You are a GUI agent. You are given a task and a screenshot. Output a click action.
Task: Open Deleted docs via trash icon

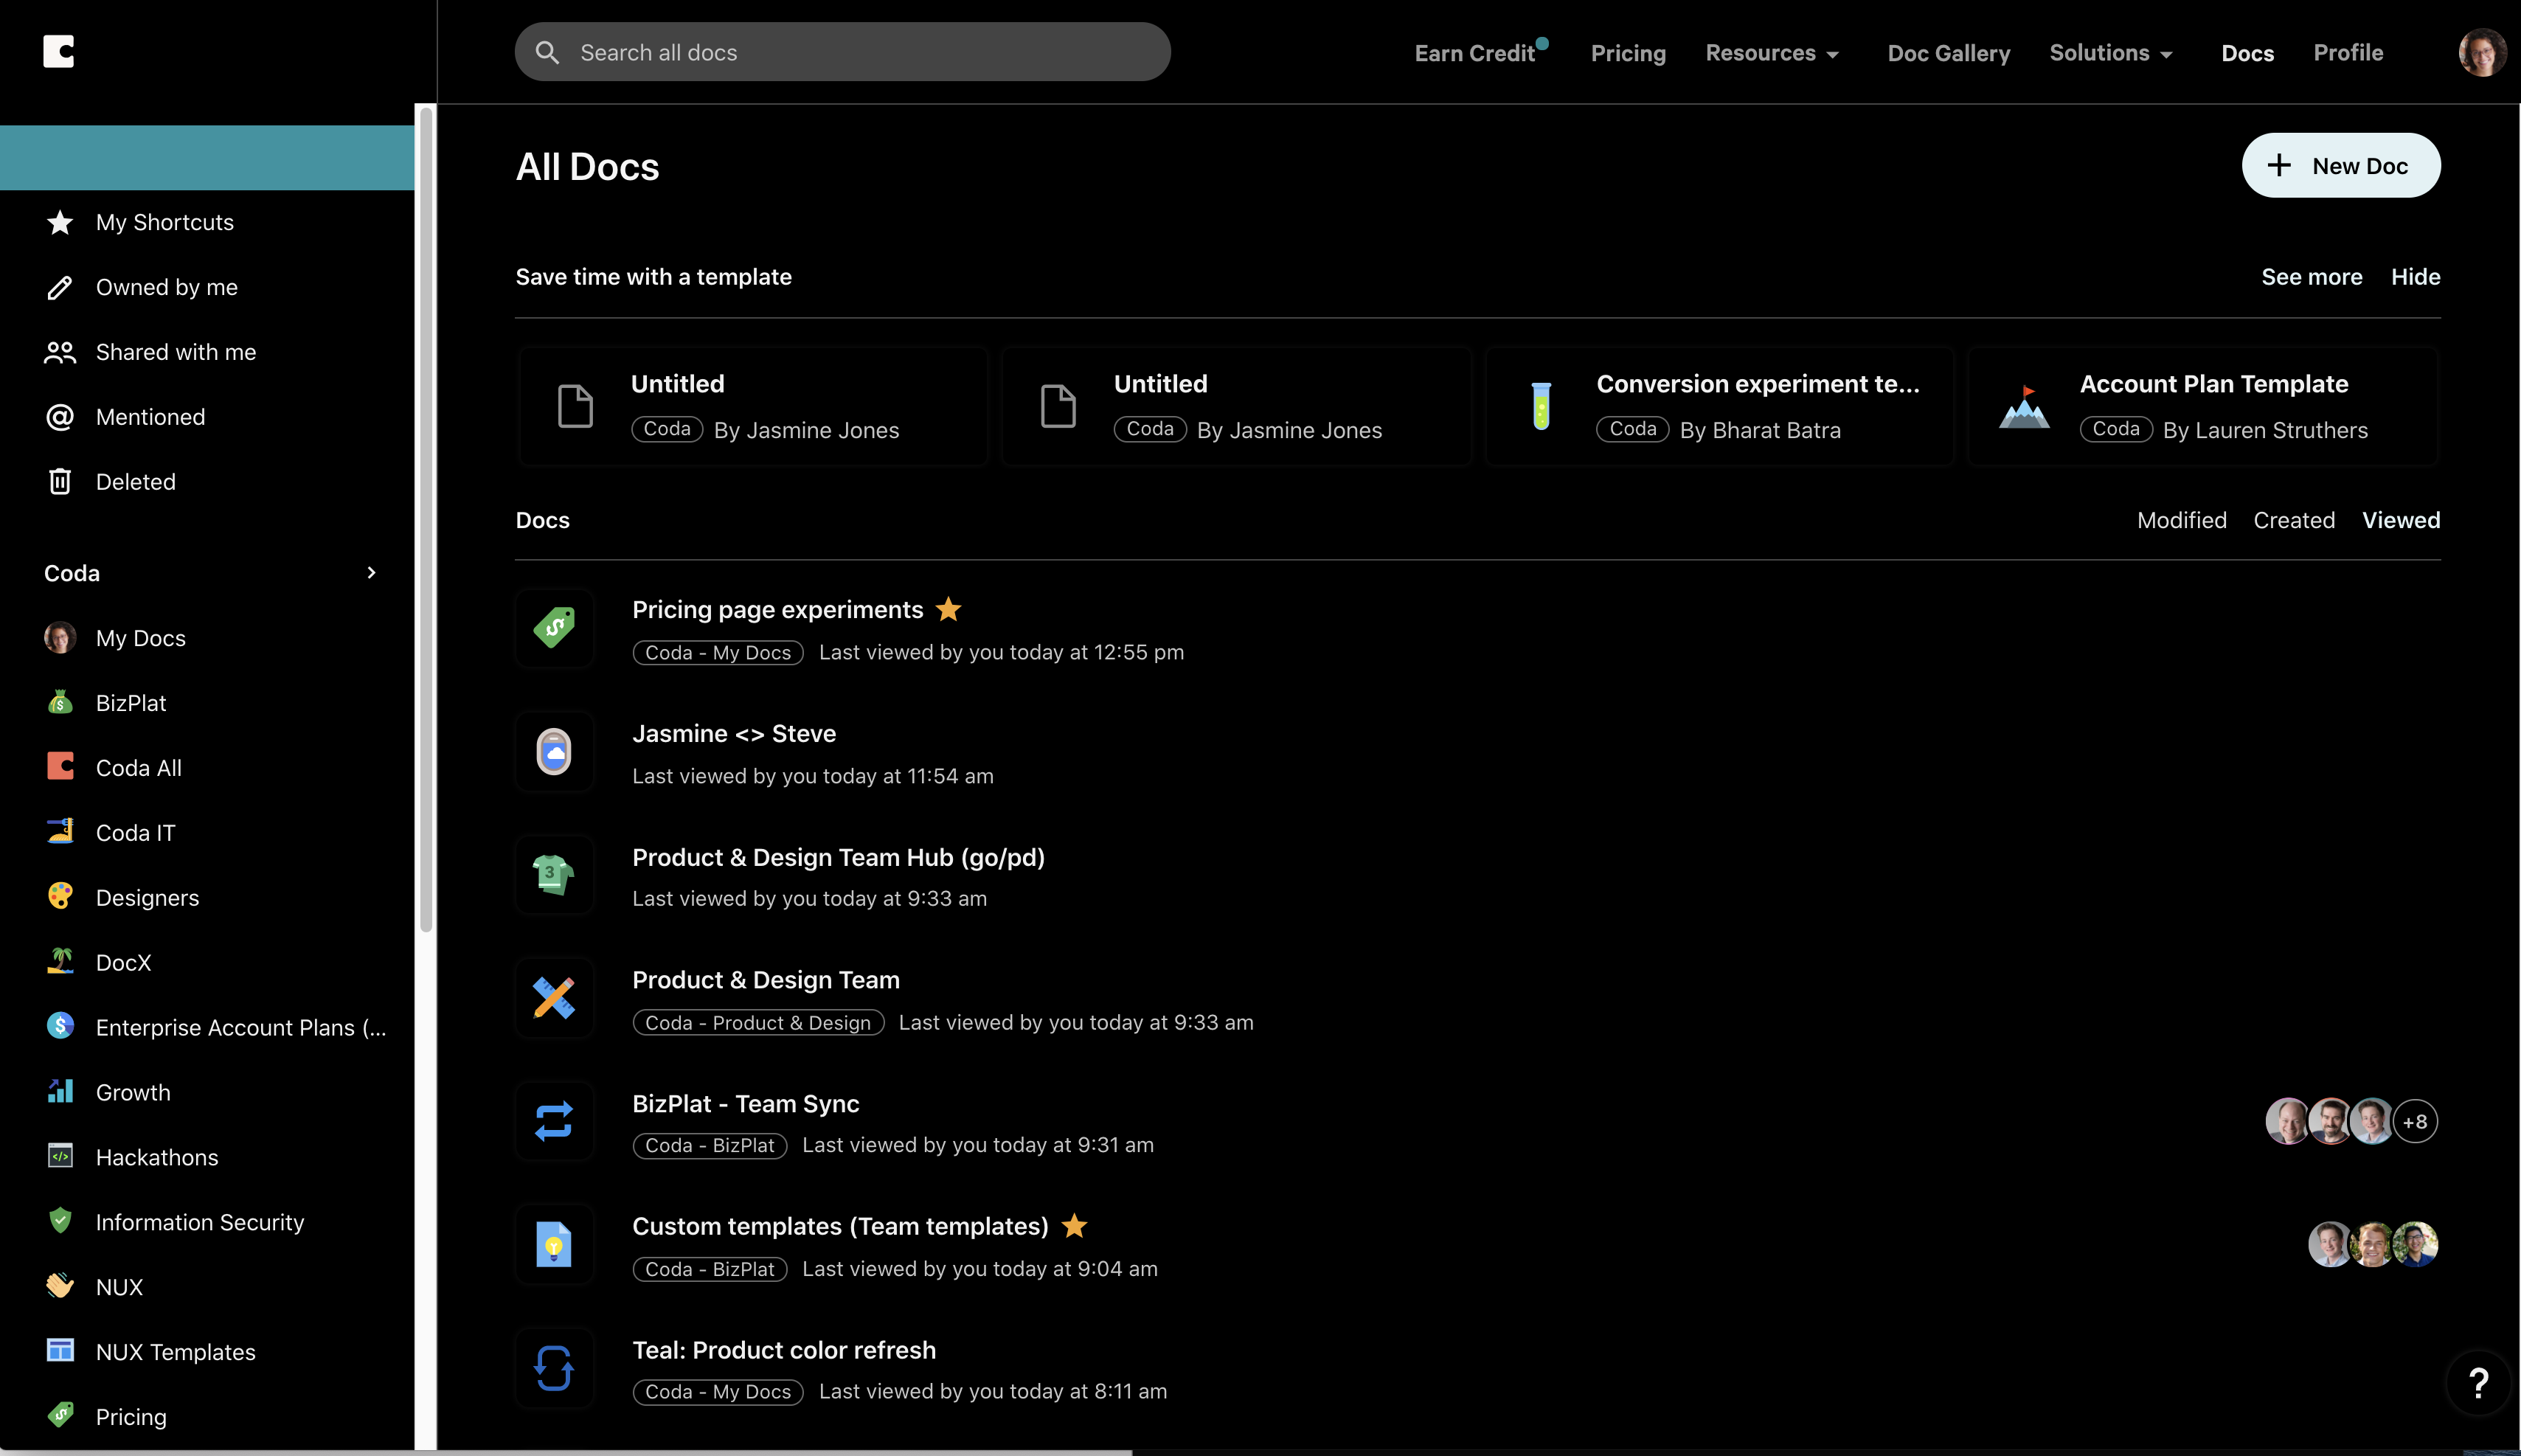coord(59,481)
